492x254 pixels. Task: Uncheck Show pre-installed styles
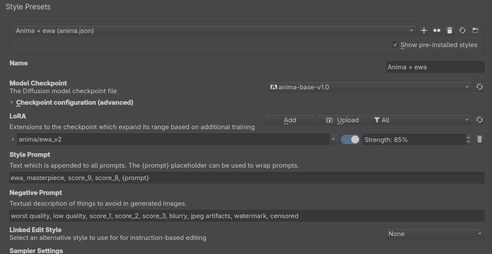(395, 45)
